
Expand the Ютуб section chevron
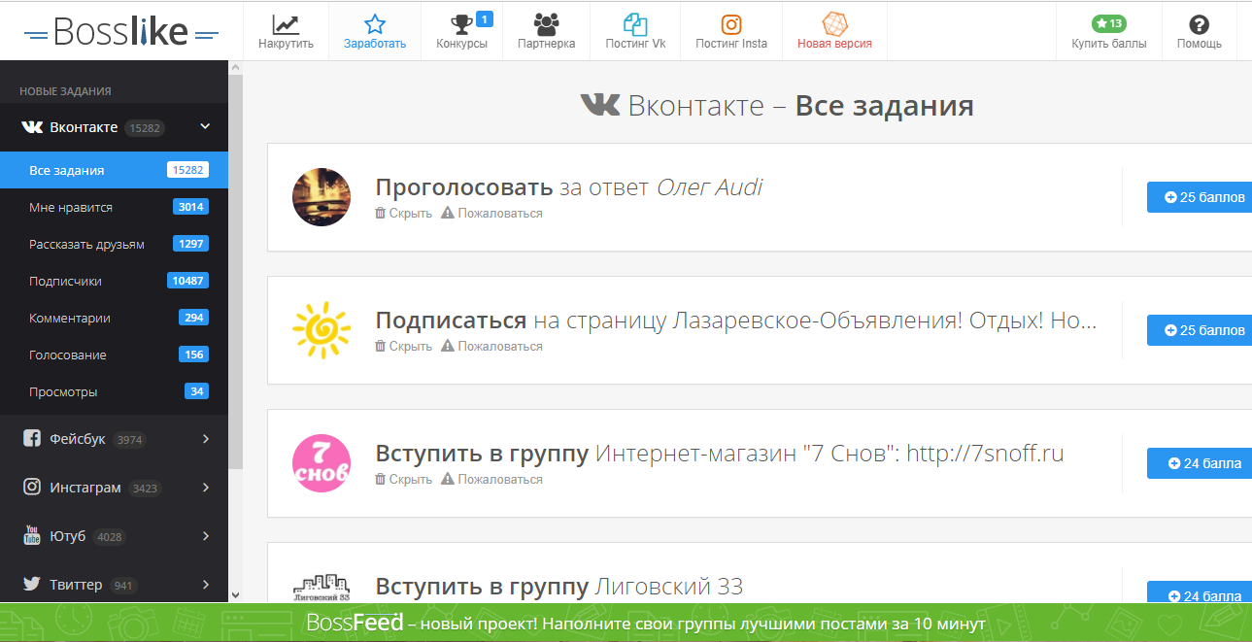206,536
